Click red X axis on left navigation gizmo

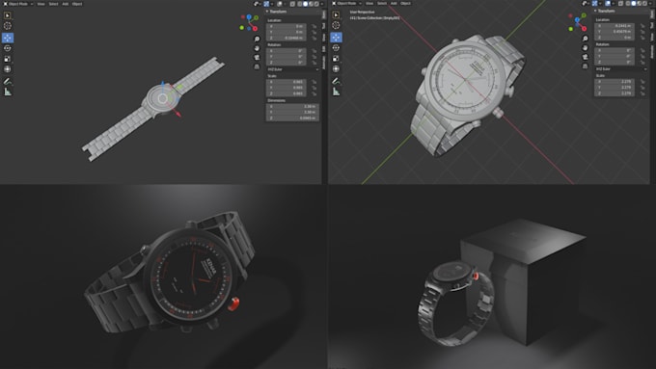256,28
